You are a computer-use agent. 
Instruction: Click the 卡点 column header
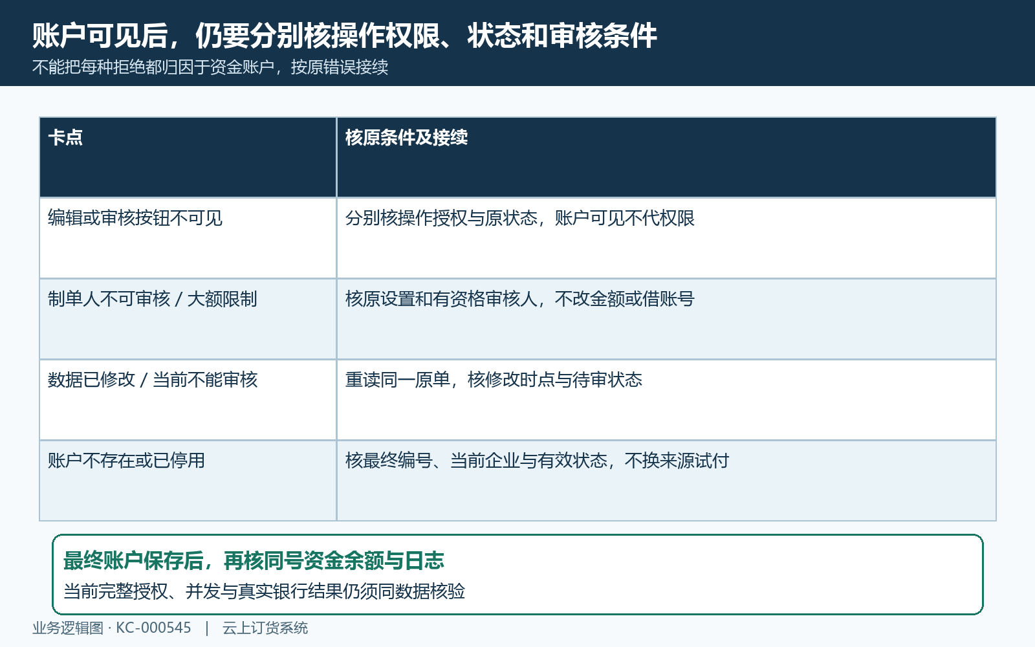pos(188,157)
